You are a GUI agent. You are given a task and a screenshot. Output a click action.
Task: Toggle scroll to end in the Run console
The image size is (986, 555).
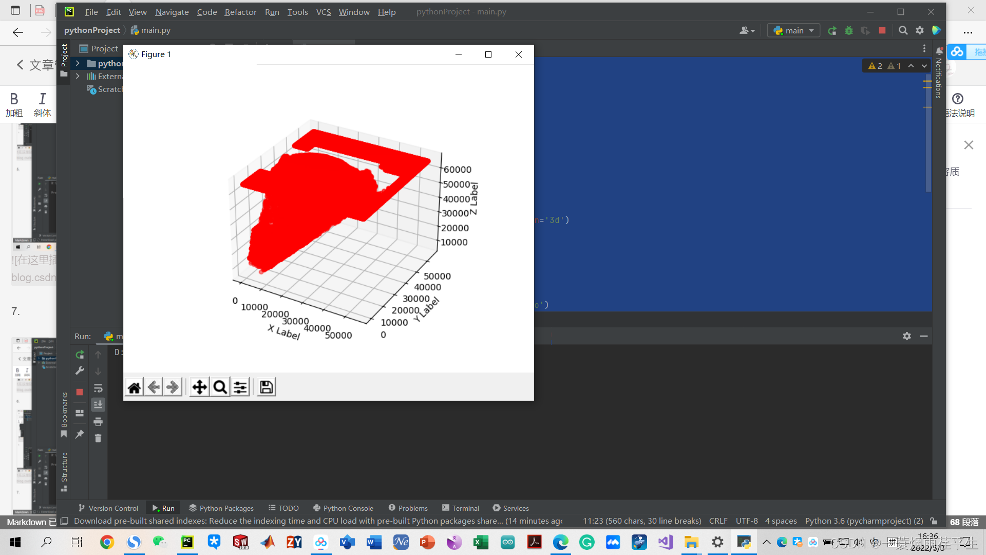click(98, 405)
